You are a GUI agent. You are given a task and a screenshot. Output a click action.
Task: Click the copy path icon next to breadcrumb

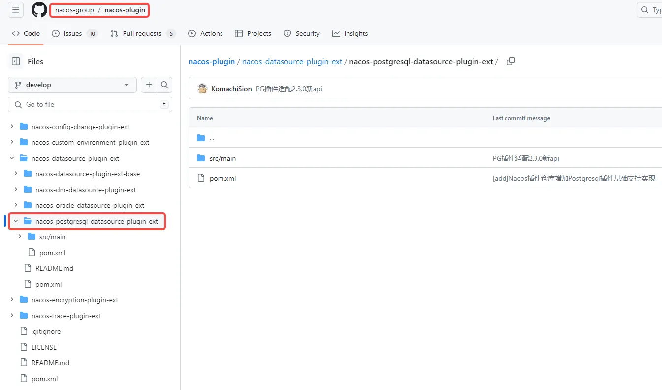click(x=510, y=61)
